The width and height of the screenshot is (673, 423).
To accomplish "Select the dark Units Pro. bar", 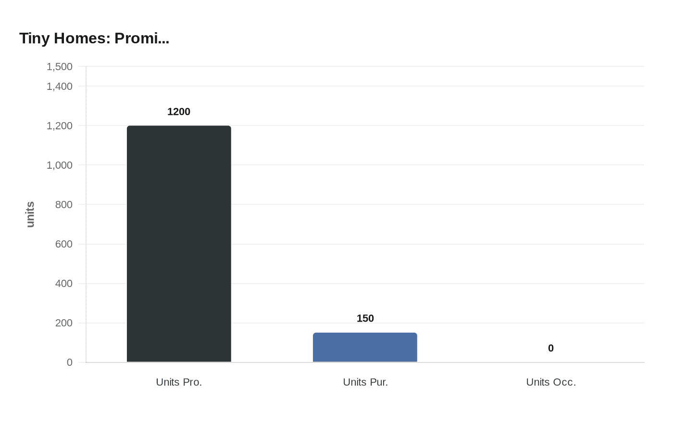I will [x=179, y=244].
